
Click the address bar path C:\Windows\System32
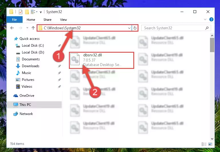point(62,28)
